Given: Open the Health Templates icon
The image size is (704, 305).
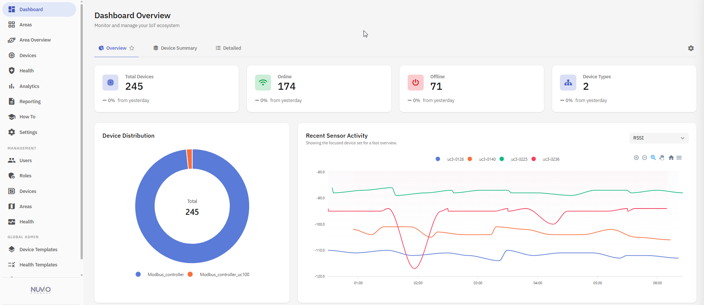Looking at the screenshot, I should click(12, 265).
